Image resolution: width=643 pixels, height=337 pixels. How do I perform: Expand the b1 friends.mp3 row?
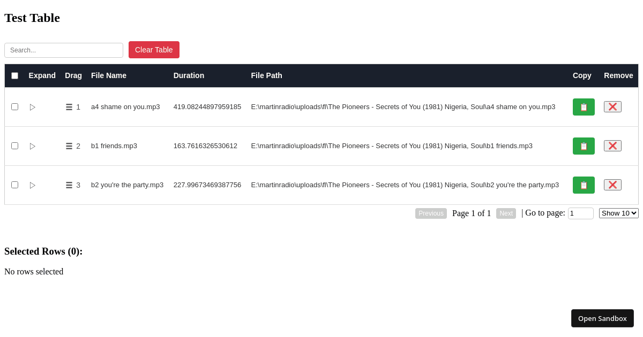(x=33, y=146)
